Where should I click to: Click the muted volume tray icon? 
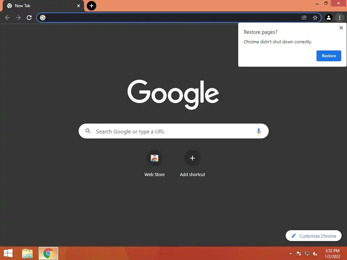tap(315, 254)
